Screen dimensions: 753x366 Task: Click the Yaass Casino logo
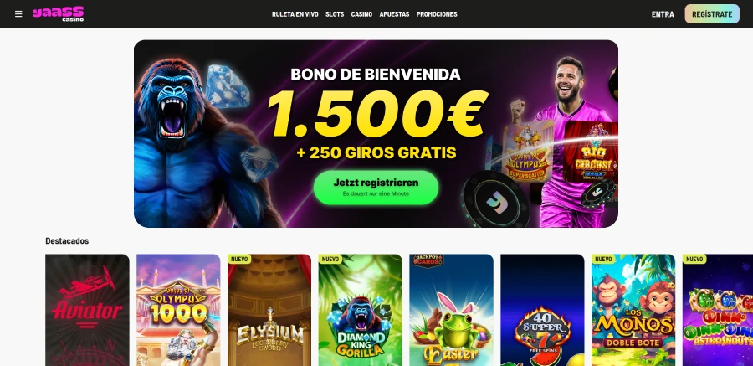coord(58,14)
